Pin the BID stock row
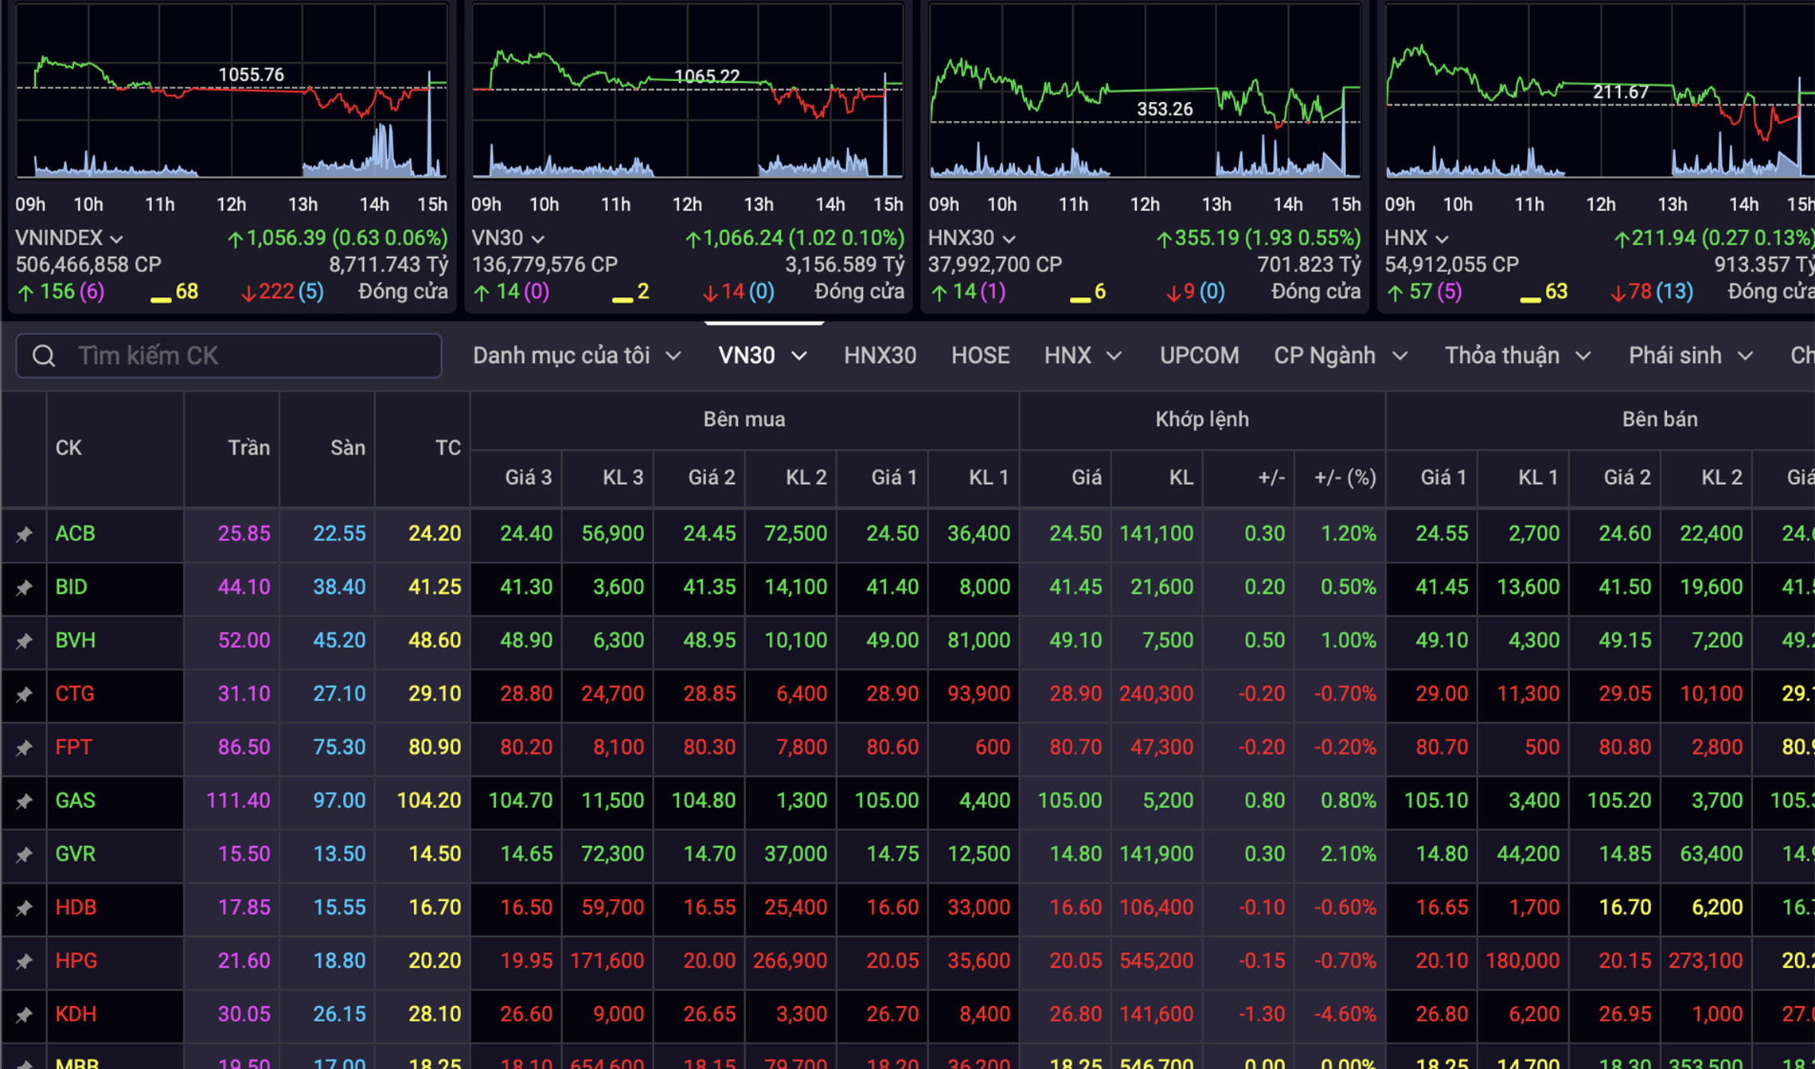The height and width of the screenshot is (1069, 1815). [24, 587]
